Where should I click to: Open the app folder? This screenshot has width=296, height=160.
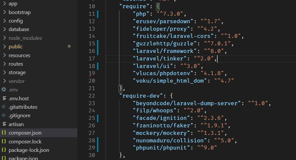click(13, 4)
